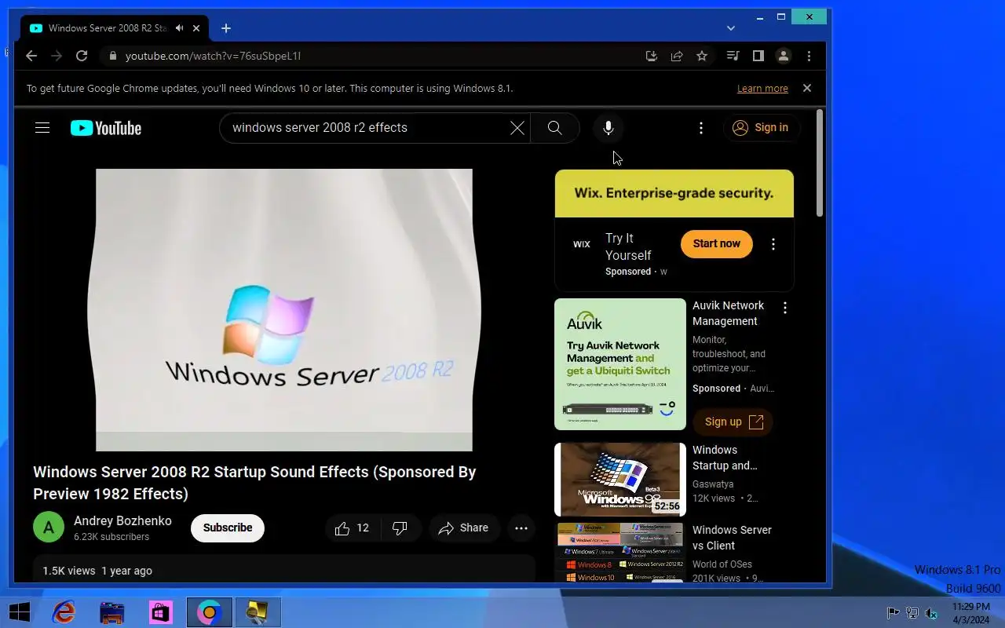Install app icon in address bar
This screenshot has width=1005, height=628.
(x=651, y=56)
